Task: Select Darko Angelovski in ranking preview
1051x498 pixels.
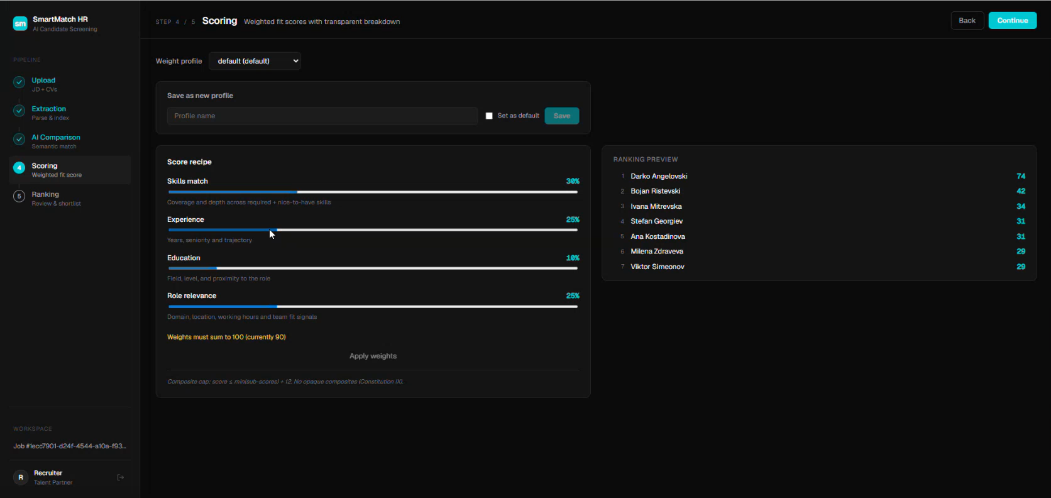Action: click(819, 176)
